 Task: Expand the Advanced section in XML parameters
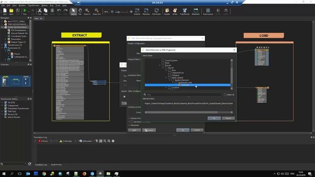click(129, 125)
